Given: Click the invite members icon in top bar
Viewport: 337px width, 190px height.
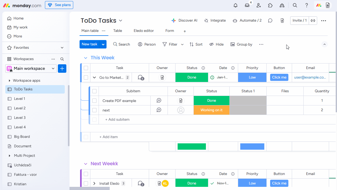Looking at the screenshot, I should 259,5.
